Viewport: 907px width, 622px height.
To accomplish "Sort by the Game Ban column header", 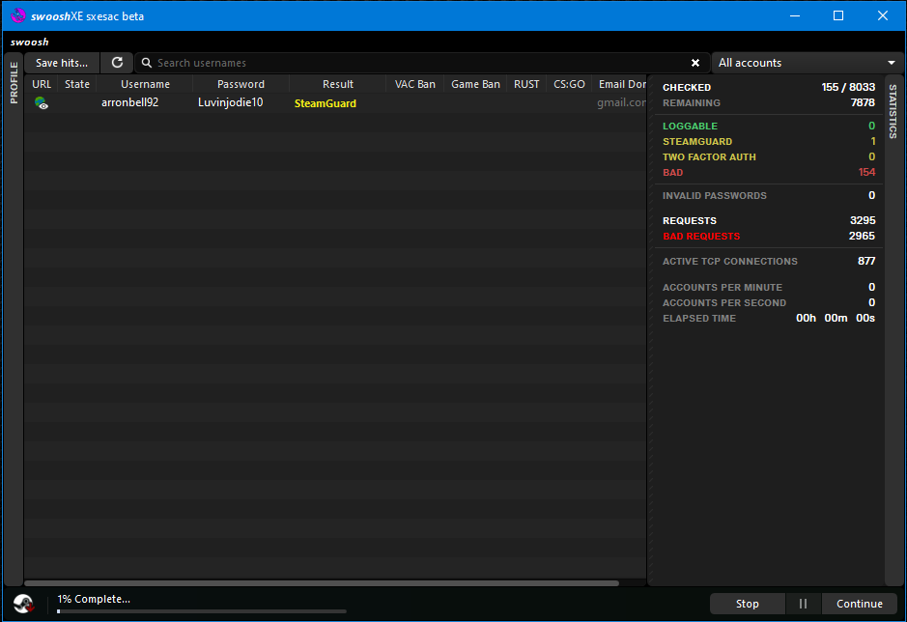I will [x=475, y=84].
